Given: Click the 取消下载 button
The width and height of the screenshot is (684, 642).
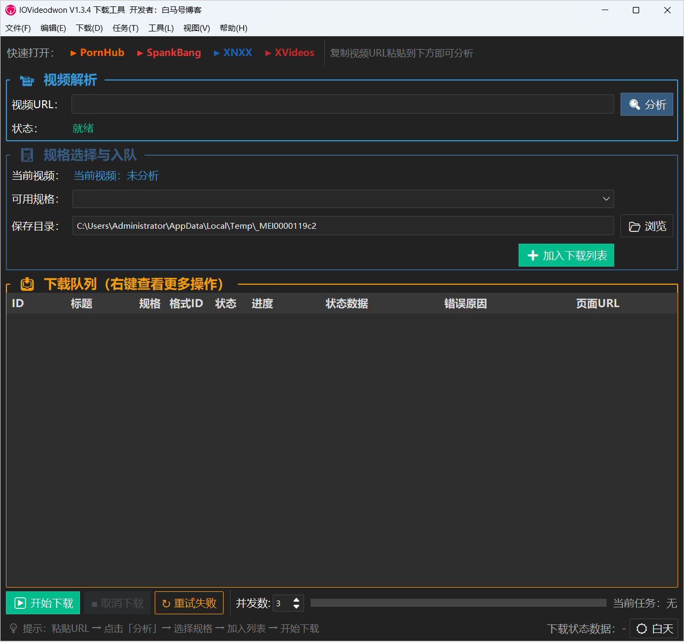Looking at the screenshot, I should click(x=117, y=603).
